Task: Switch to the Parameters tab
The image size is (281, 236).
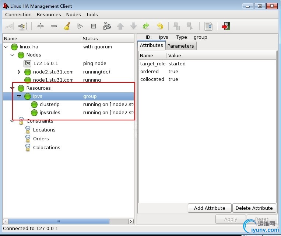Action: (x=180, y=46)
